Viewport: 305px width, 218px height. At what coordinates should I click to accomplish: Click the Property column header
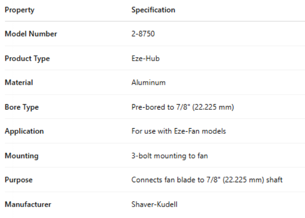click(x=19, y=10)
